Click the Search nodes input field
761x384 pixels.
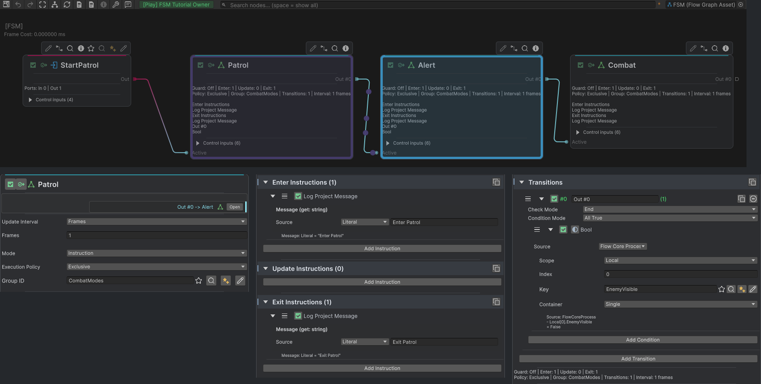[438, 5]
